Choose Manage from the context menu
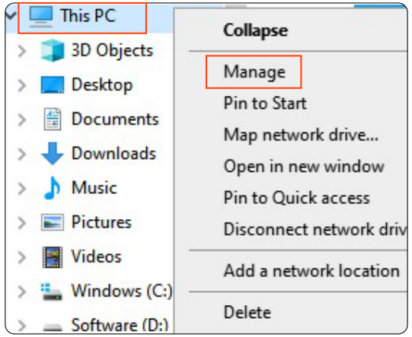Screen dimensions: 412x337 click(x=254, y=72)
